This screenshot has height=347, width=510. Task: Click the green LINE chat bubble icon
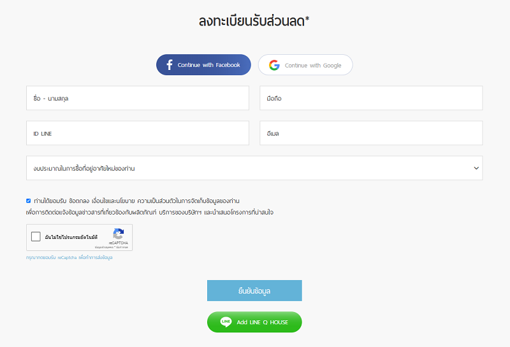click(226, 322)
